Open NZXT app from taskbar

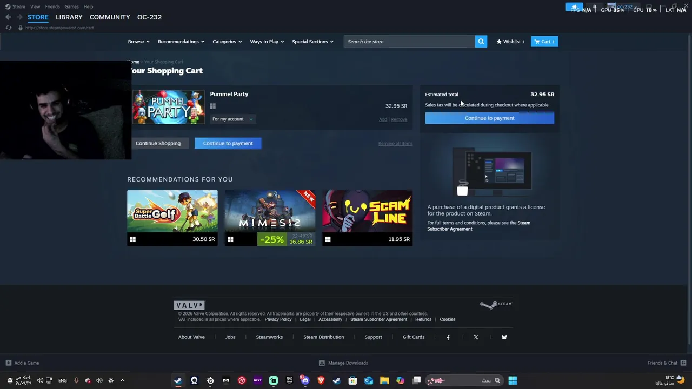tap(257, 380)
